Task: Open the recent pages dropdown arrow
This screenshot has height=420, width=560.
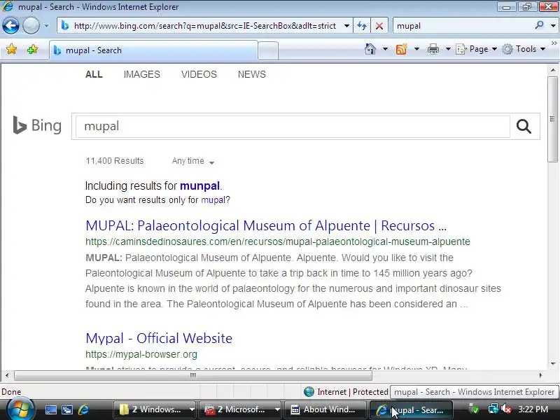Action: [46, 26]
